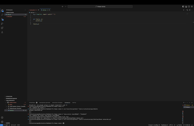
Task: Open the Testing flask icon view
Action: 2,32
